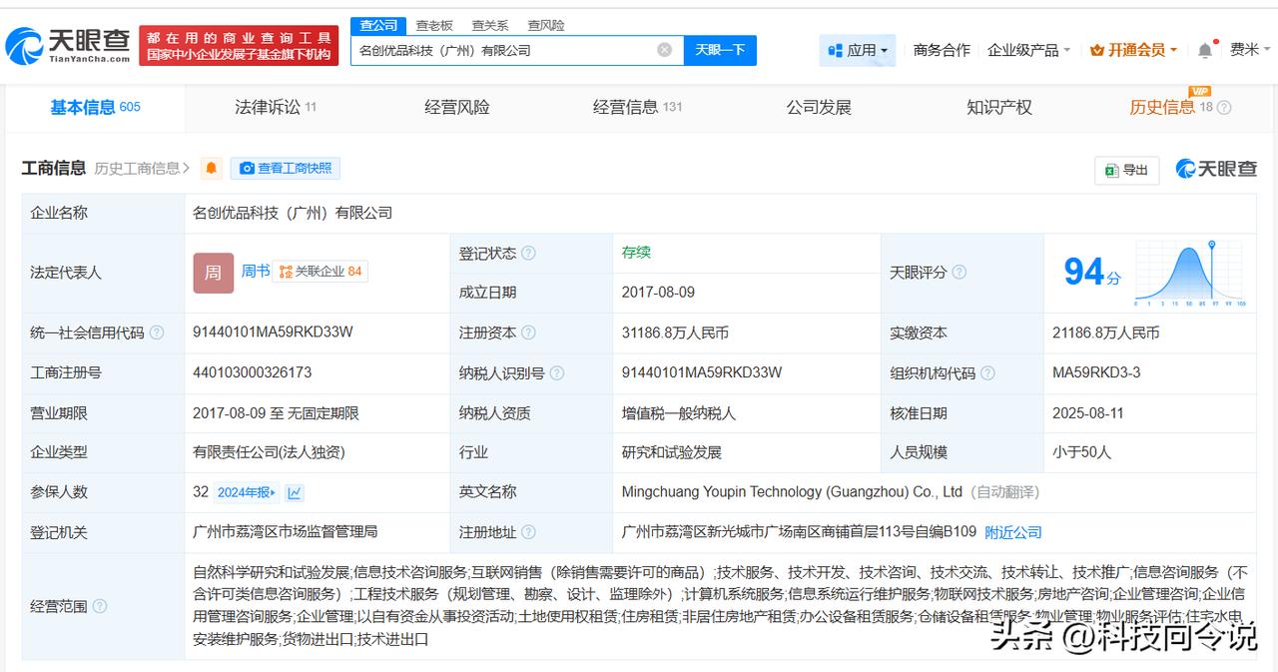Click the 天眼一下 search button

[x=720, y=50]
